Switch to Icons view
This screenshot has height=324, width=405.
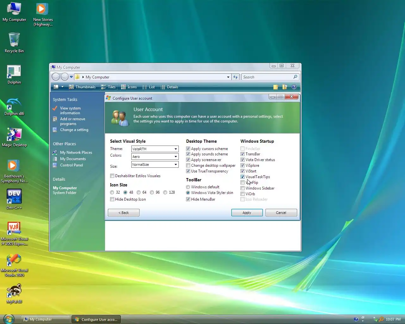(129, 87)
